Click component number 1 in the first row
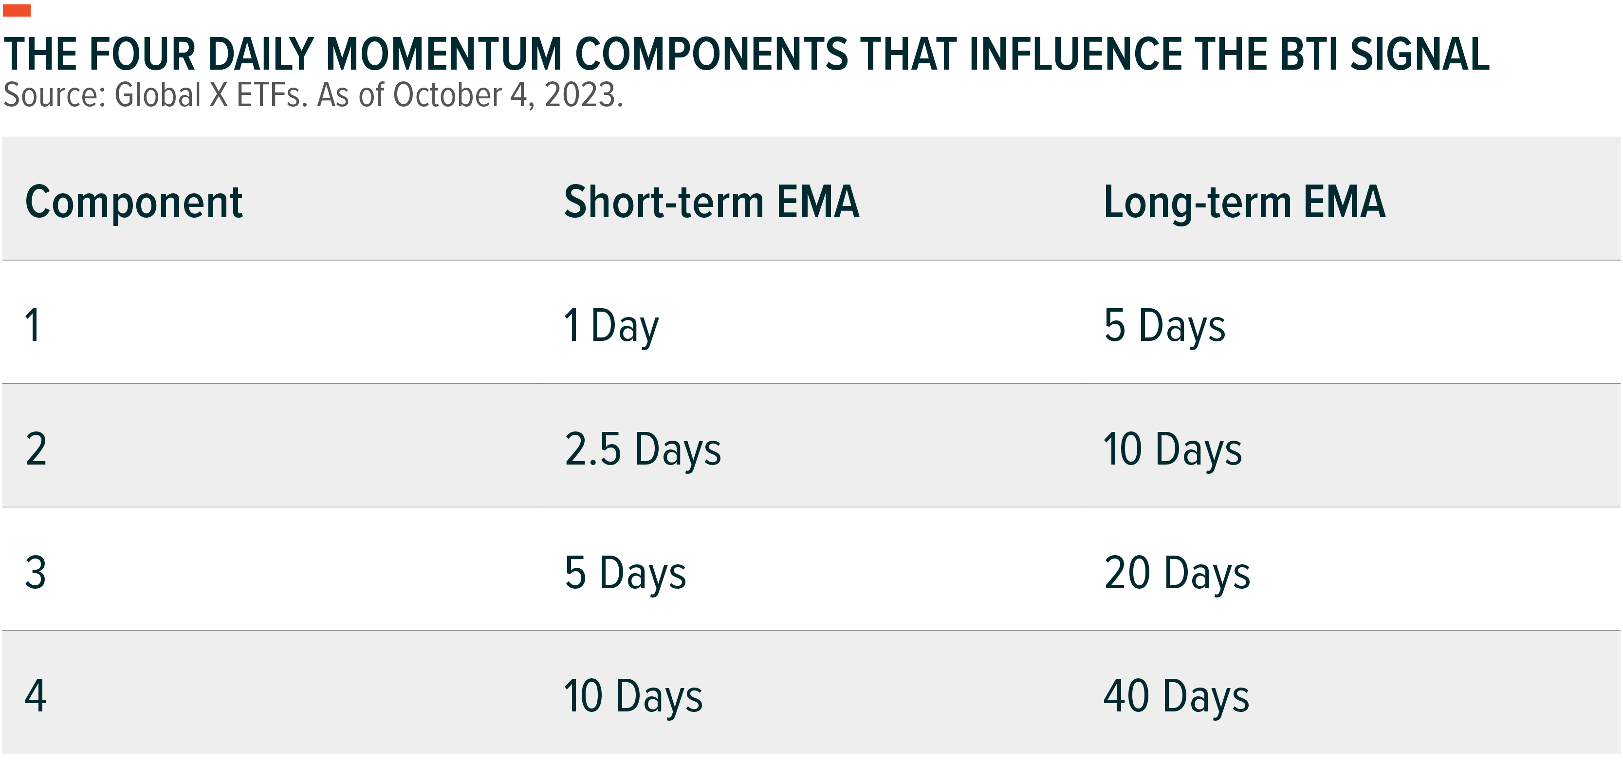 (x=33, y=326)
